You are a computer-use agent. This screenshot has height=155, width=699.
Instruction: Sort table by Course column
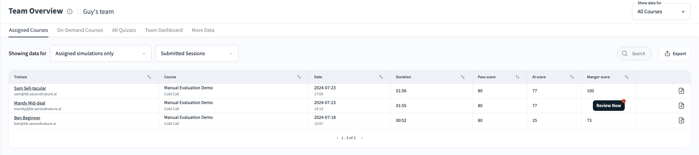pos(299,77)
